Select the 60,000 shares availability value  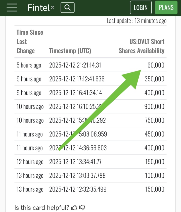tap(156, 65)
